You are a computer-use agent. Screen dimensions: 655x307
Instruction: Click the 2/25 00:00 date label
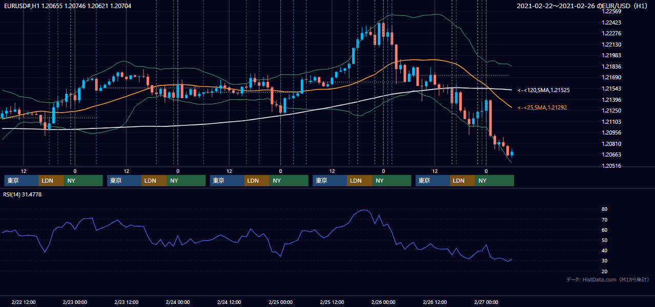coord(281,302)
